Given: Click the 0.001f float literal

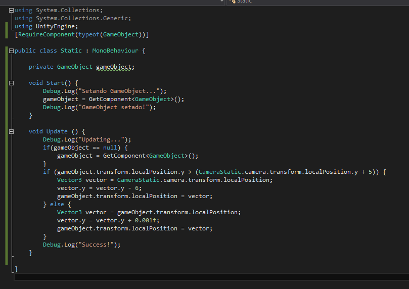Looking at the screenshot, I should (x=145, y=220).
